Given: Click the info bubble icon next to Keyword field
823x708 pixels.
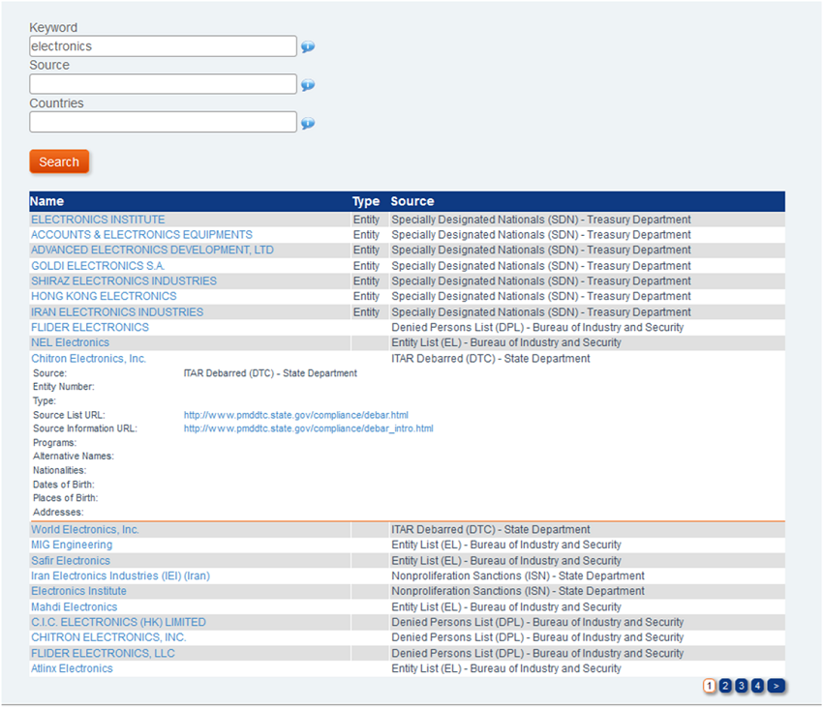Looking at the screenshot, I should click(x=308, y=46).
